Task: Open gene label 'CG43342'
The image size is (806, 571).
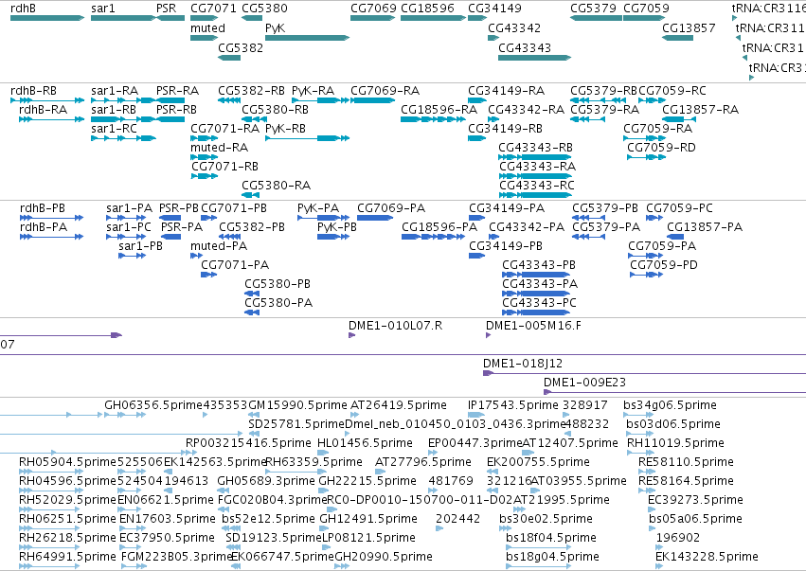Action: point(514,27)
